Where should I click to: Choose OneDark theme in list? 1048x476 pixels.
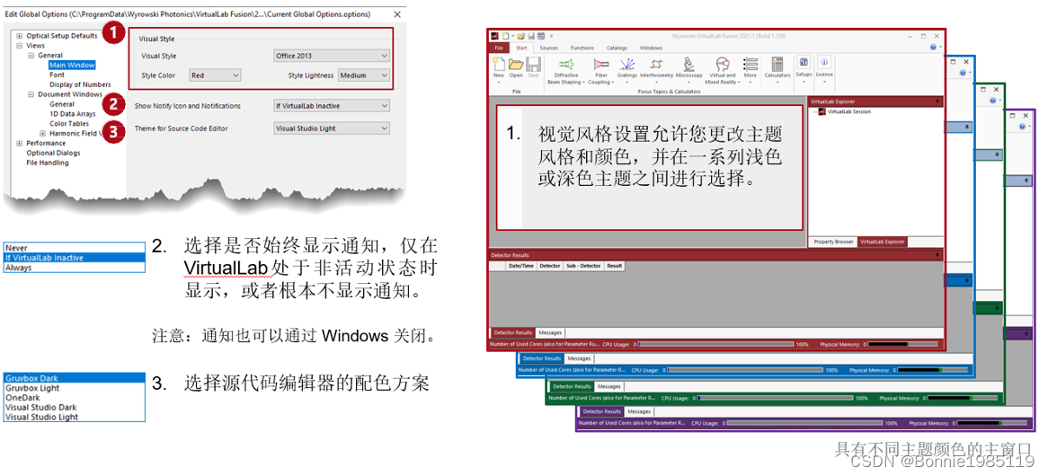tap(74, 397)
